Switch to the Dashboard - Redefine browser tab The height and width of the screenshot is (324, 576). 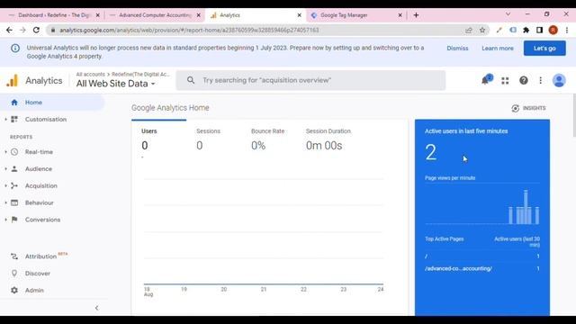coord(53,15)
